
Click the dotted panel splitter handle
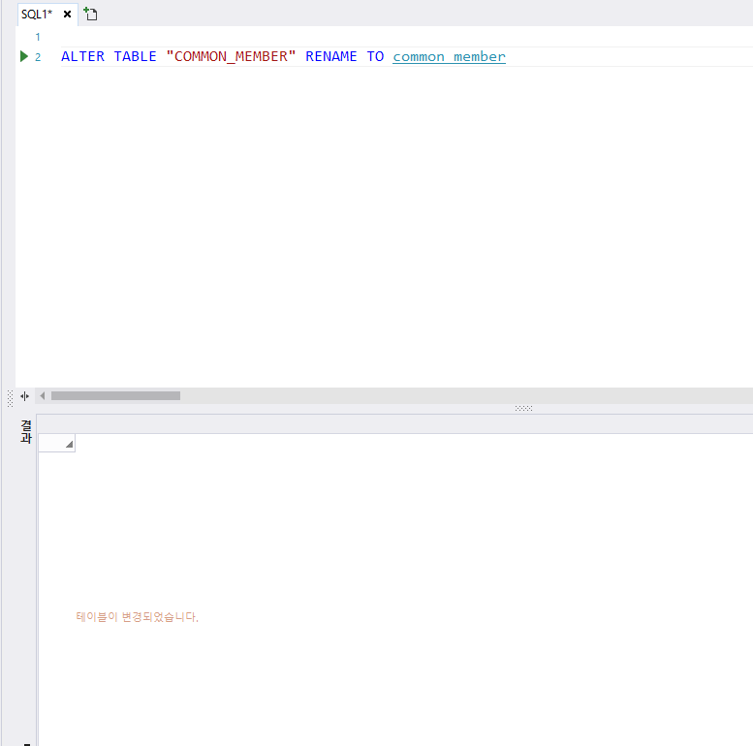[x=523, y=409]
